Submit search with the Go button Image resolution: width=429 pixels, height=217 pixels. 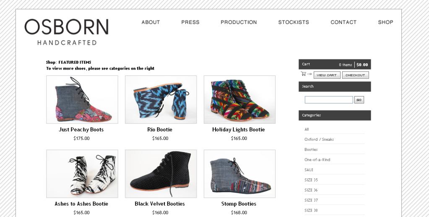click(359, 100)
